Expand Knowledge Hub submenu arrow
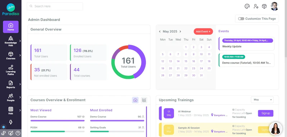 click(x=20, y=41)
